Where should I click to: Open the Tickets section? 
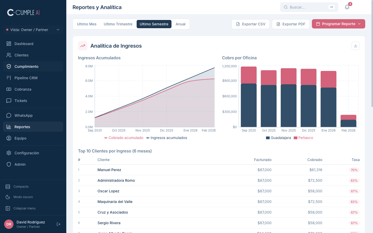21,100
